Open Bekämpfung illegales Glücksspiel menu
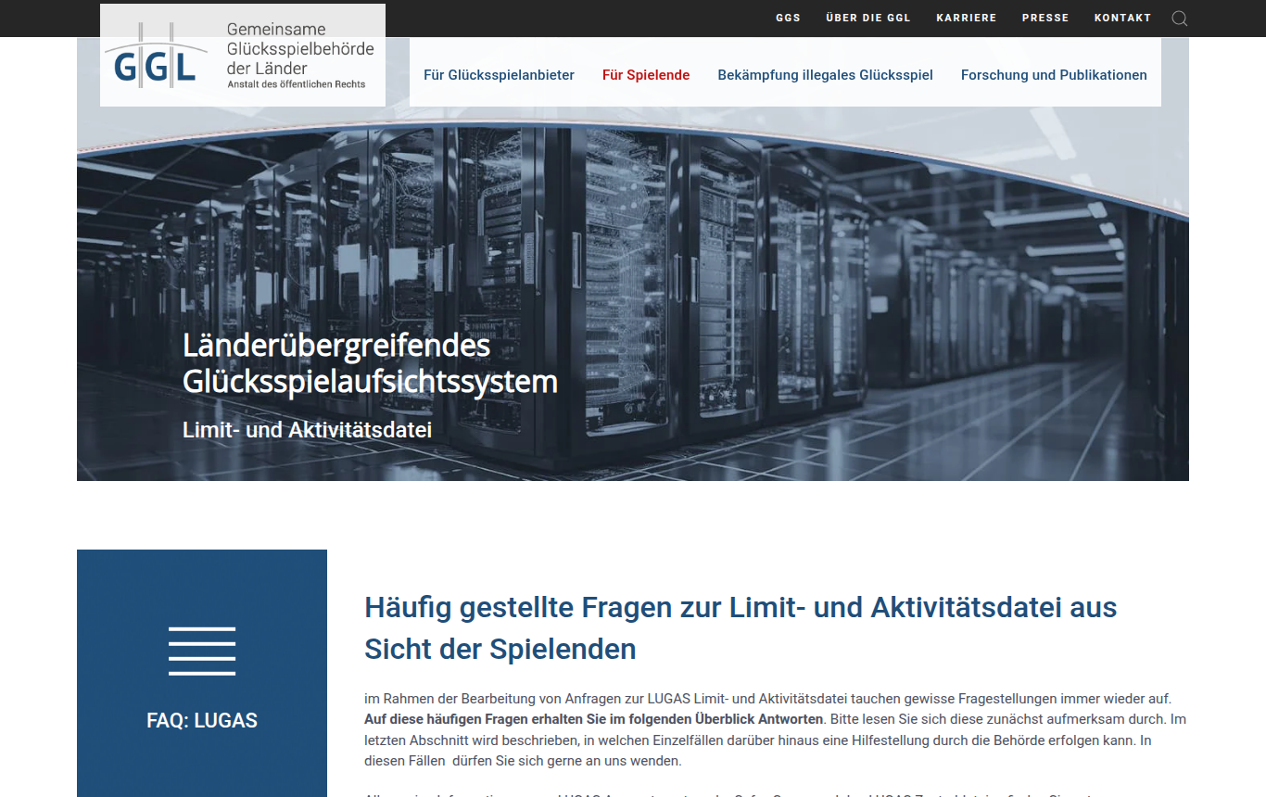Screen dimensions: 1266x797 825,75
